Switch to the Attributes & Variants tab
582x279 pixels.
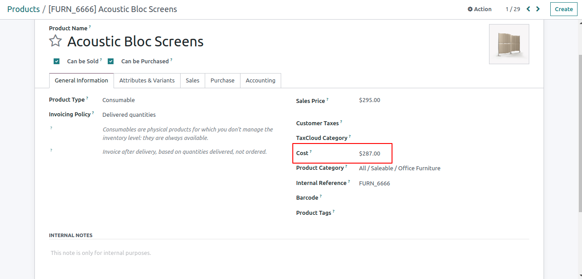tap(147, 81)
